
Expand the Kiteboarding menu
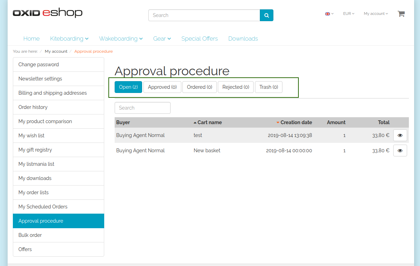[x=69, y=38]
